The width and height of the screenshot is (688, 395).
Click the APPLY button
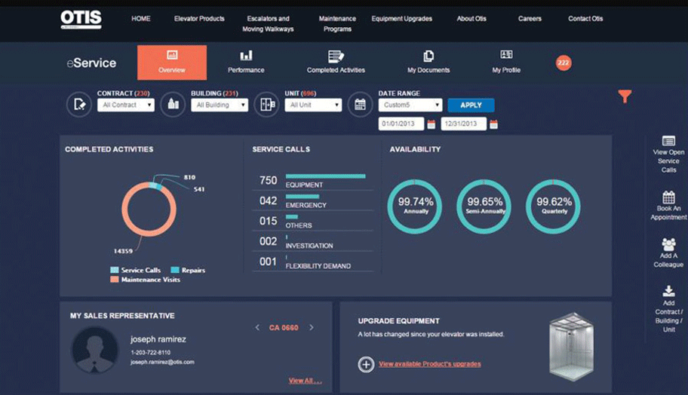pos(471,106)
